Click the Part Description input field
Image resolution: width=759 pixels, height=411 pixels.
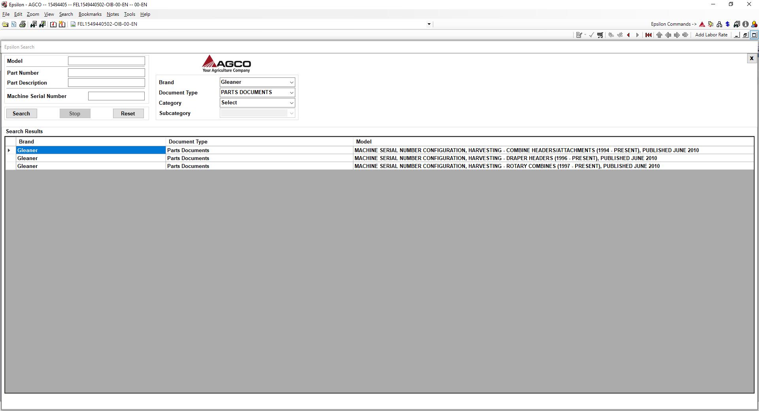point(106,83)
